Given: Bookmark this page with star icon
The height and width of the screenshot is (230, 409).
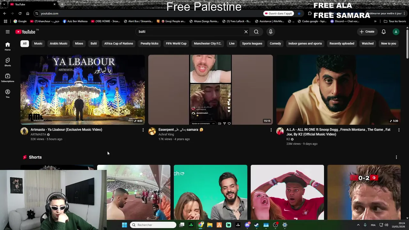Looking at the screenshot, I should tap(299, 13).
